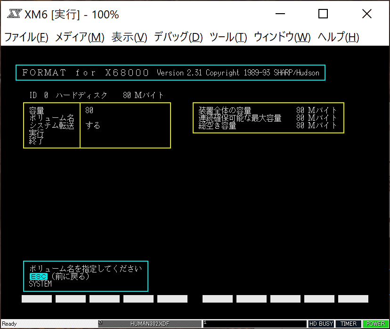Viewport: 390px width, 329px height.
Task: Open the ヘルプ(H) menu
Action: tap(339, 37)
